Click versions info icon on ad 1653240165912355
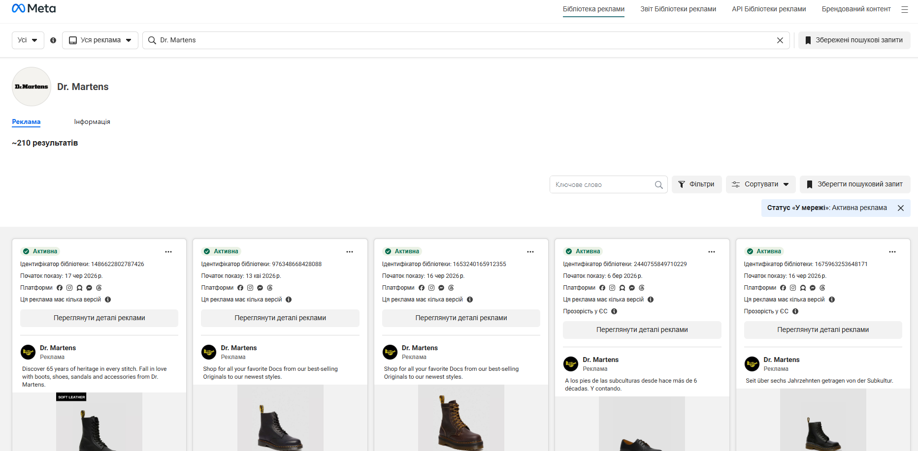The image size is (918, 451). (470, 300)
